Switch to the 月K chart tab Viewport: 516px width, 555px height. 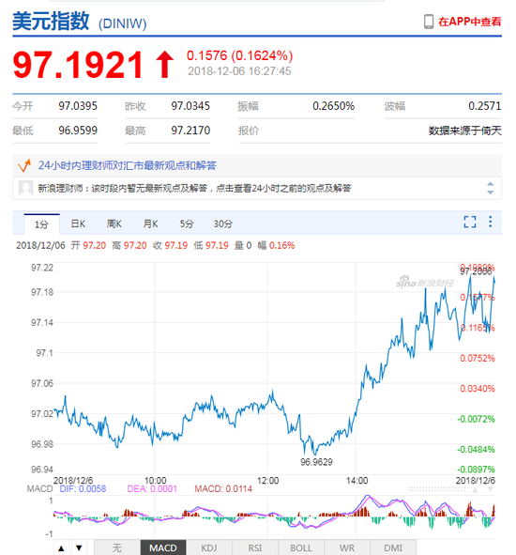pos(151,224)
